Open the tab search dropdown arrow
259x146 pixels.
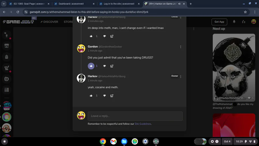click(4, 4)
